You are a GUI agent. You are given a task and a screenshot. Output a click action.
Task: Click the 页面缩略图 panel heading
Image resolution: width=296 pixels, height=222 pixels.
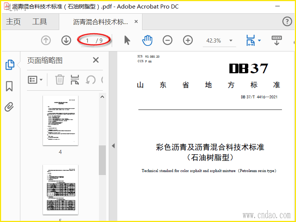[45, 60]
